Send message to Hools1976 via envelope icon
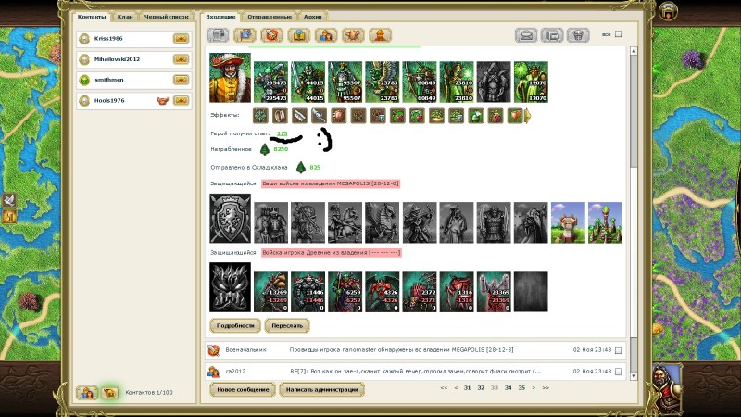 point(181,100)
